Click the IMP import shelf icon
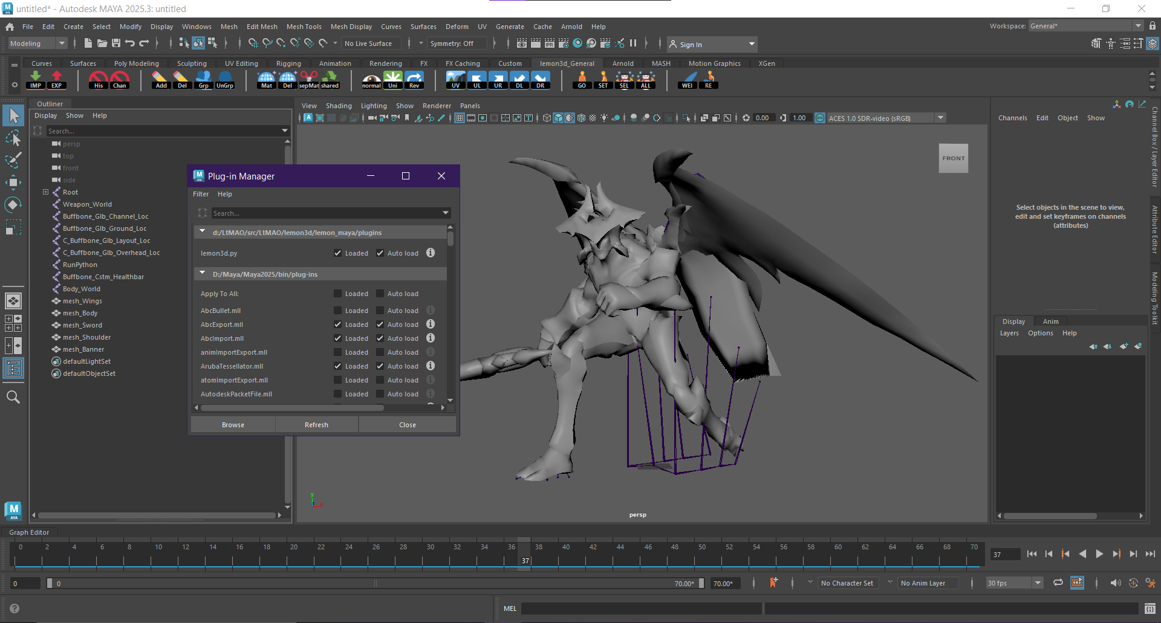Screen dimensions: 1161x623 (36, 80)
